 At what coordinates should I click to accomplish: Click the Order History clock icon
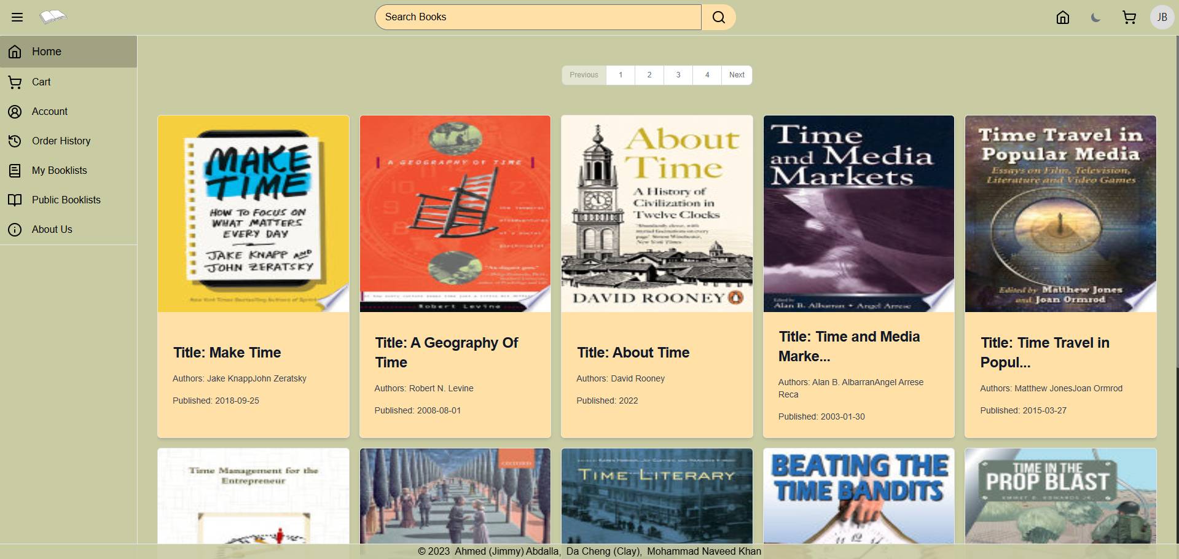[15, 141]
